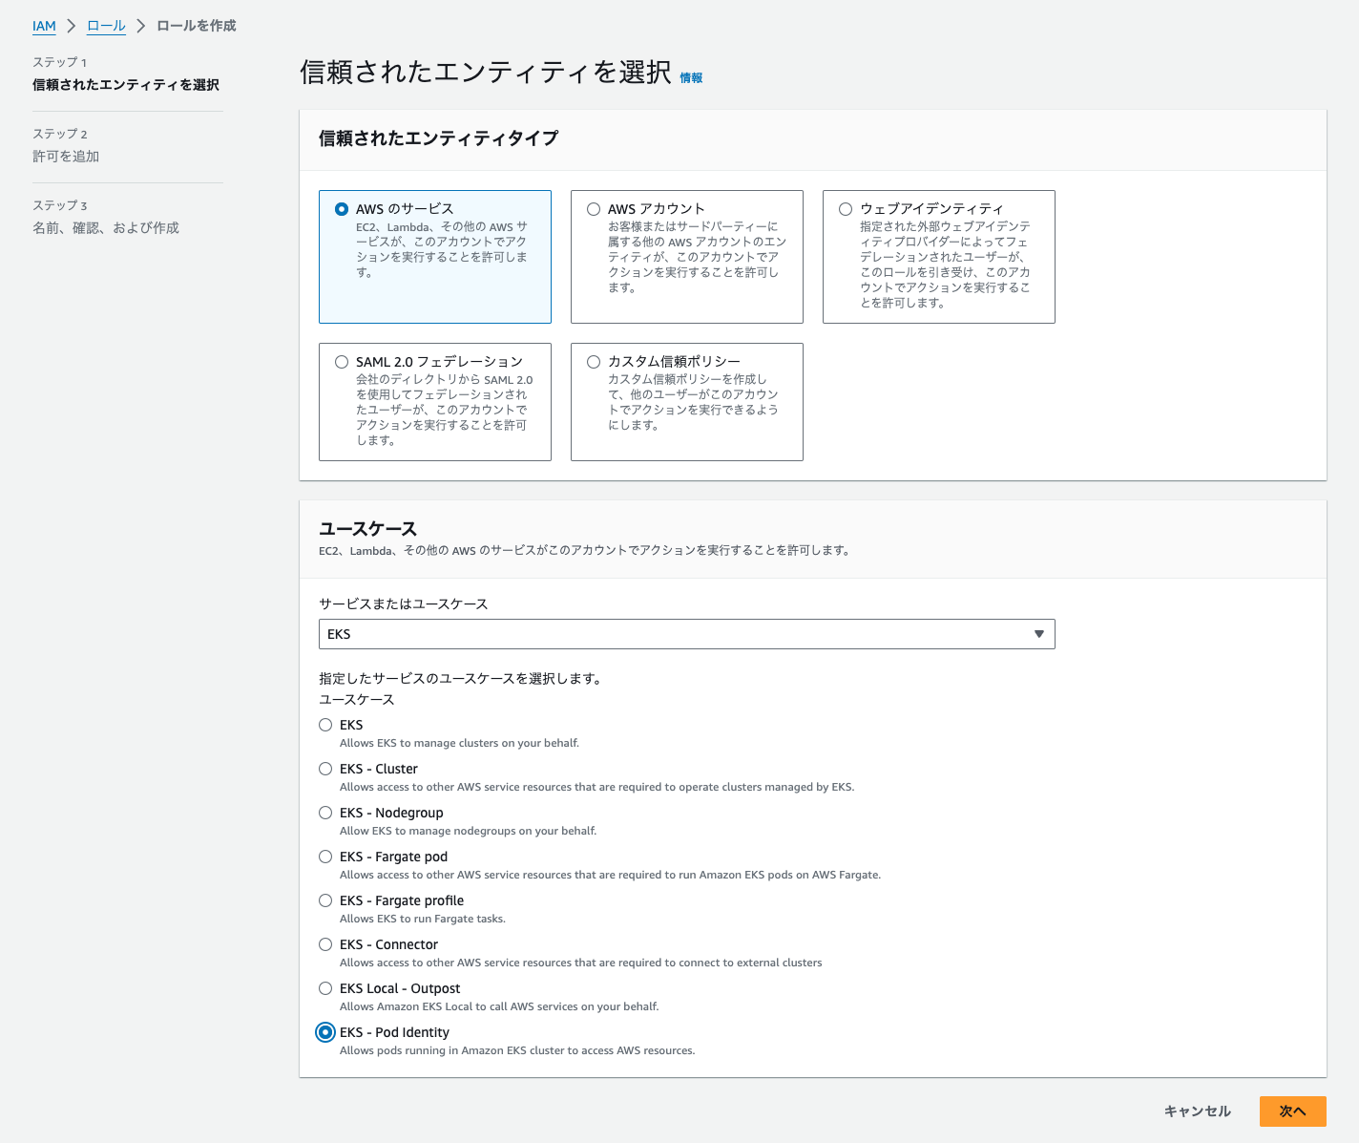This screenshot has width=1359, height=1143.
Task: Click text 'Allow EKS to manage nodegroups on your behalf.'
Action: pyautogui.click(x=468, y=831)
